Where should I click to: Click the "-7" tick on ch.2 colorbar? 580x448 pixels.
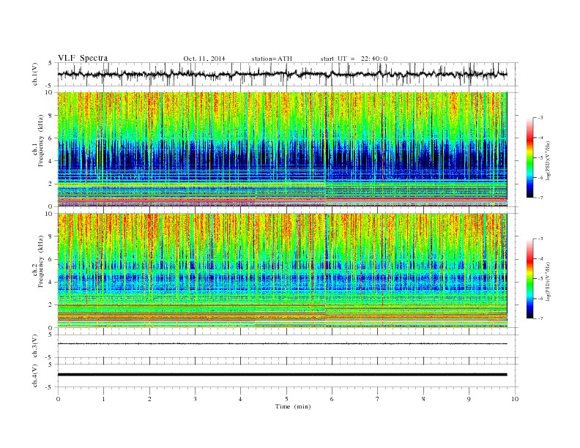pyautogui.click(x=540, y=318)
